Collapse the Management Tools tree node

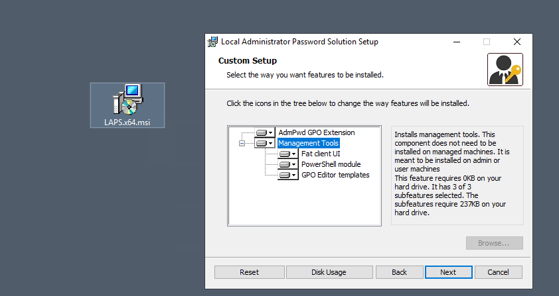click(242, 144)
